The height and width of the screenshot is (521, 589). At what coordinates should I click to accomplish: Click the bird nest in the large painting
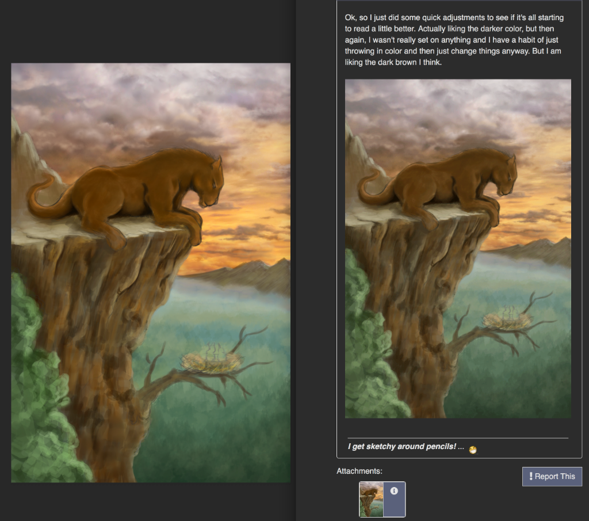click(211, 362)
